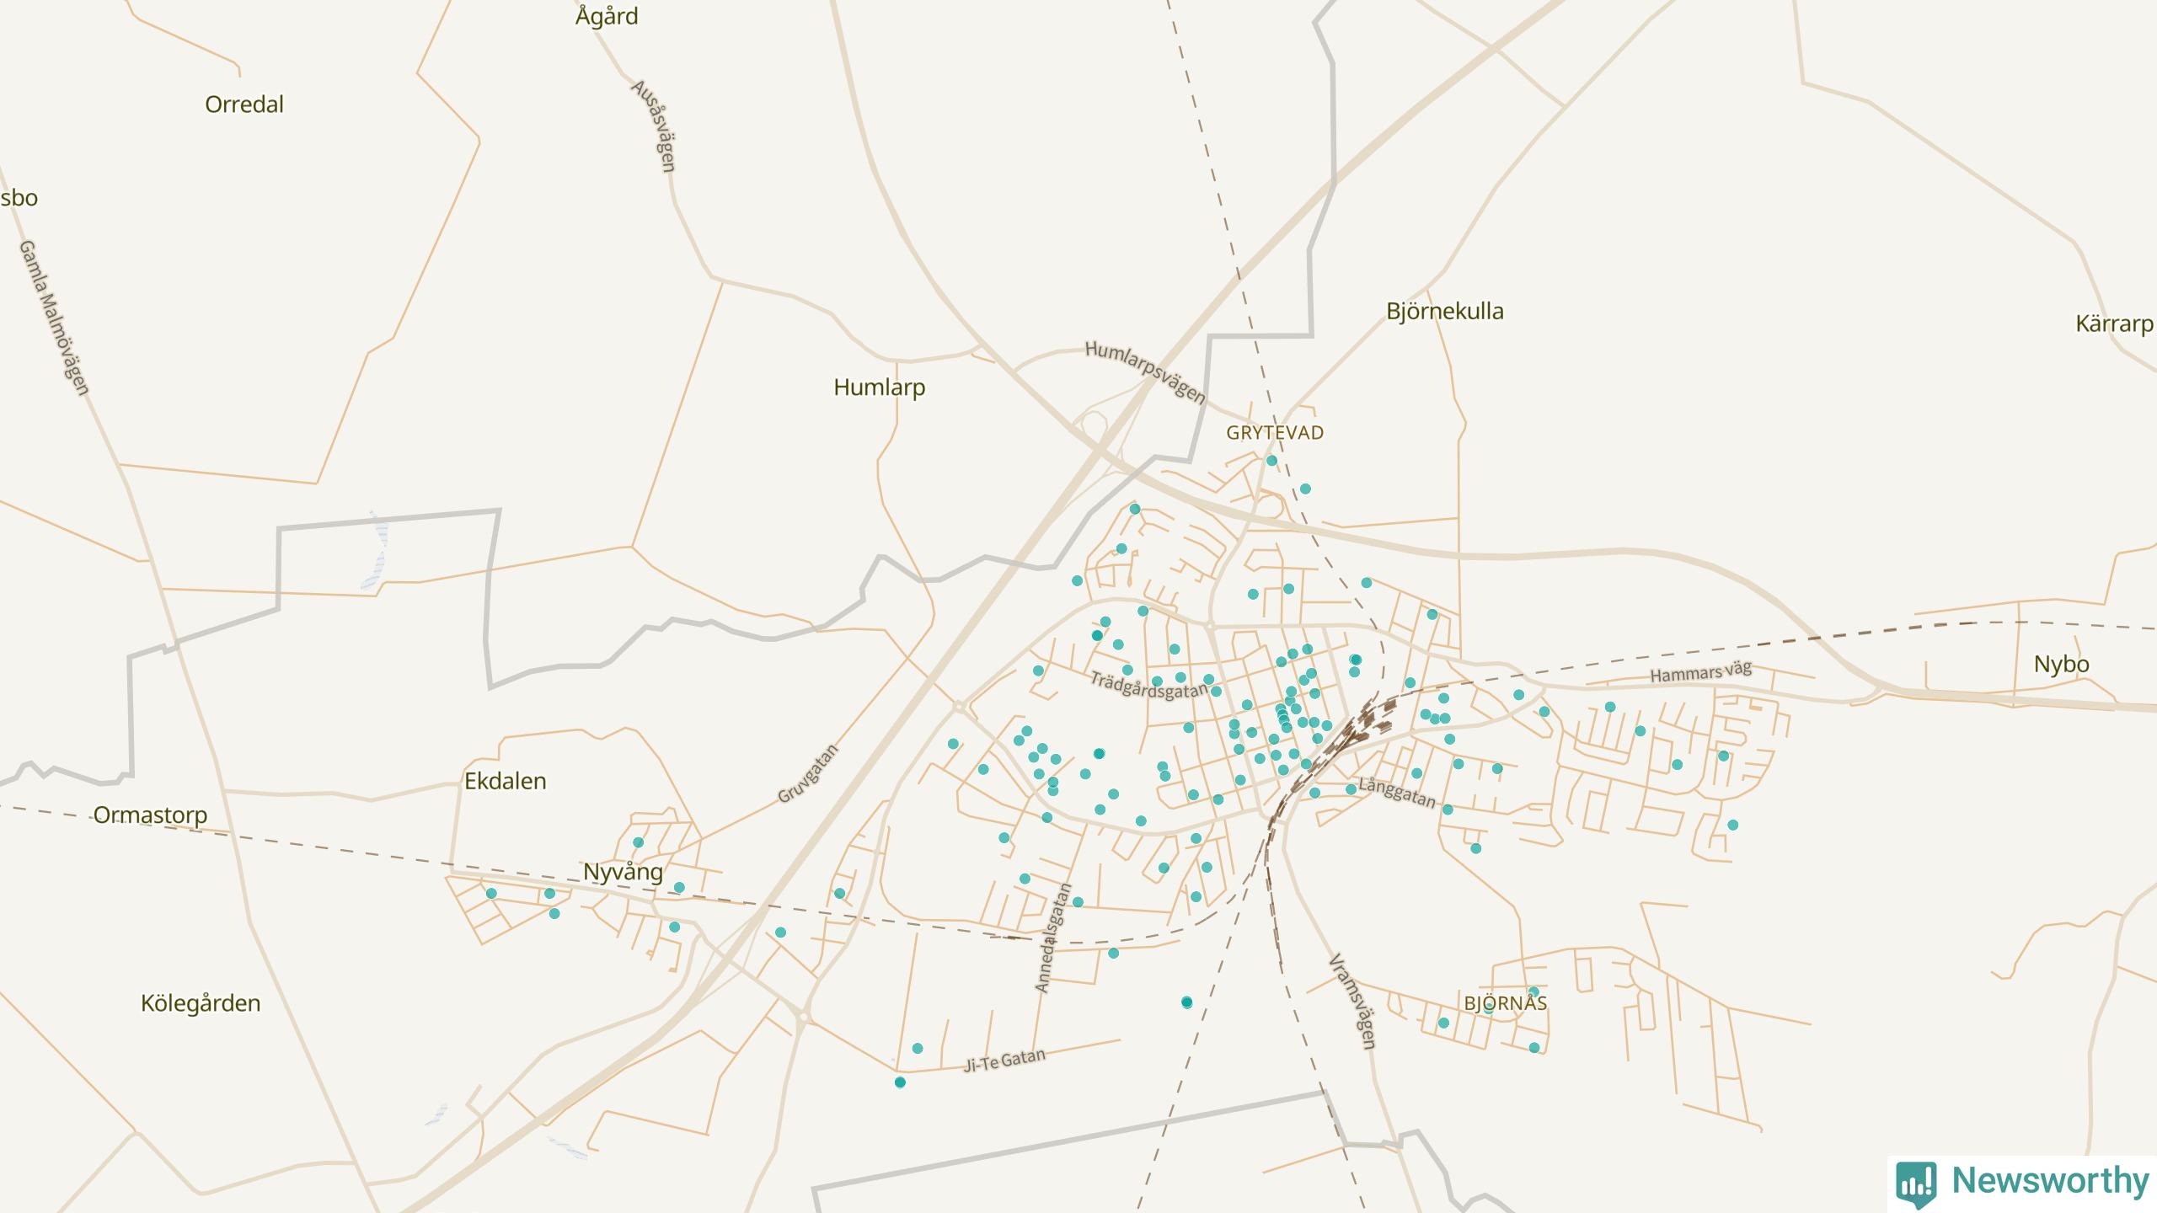Click the dark teal dot below Ji-Te Gatan's west end

(900, 1082)
